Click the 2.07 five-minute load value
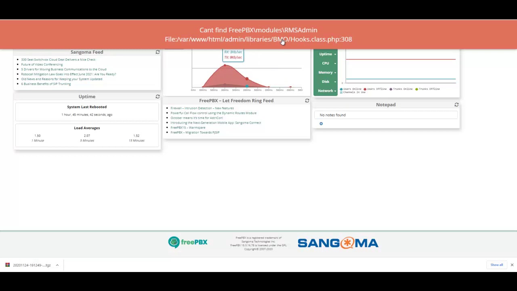This screenshot has width=517, height=291. coord(87,136)
